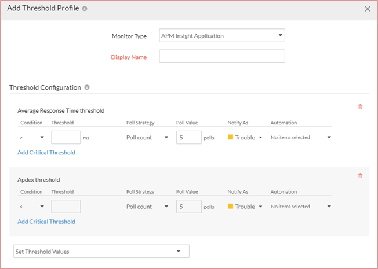The width and height of the screenshot is (378, 269).
Task: Click Poll Value field for Average Response Time
Action: (189, 137)
